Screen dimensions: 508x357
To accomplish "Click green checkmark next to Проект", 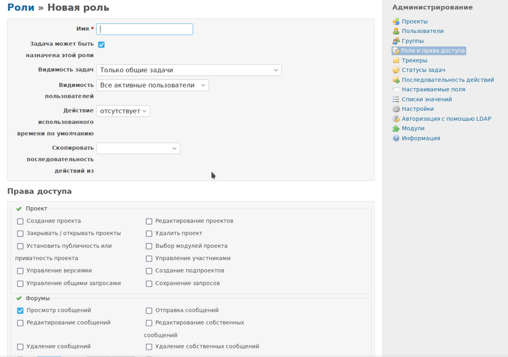I will [x=19, y=209].
